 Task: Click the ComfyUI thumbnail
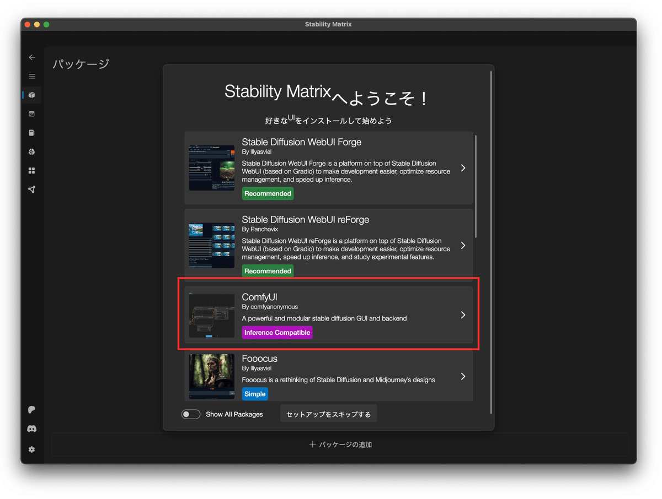click(212, 316)
